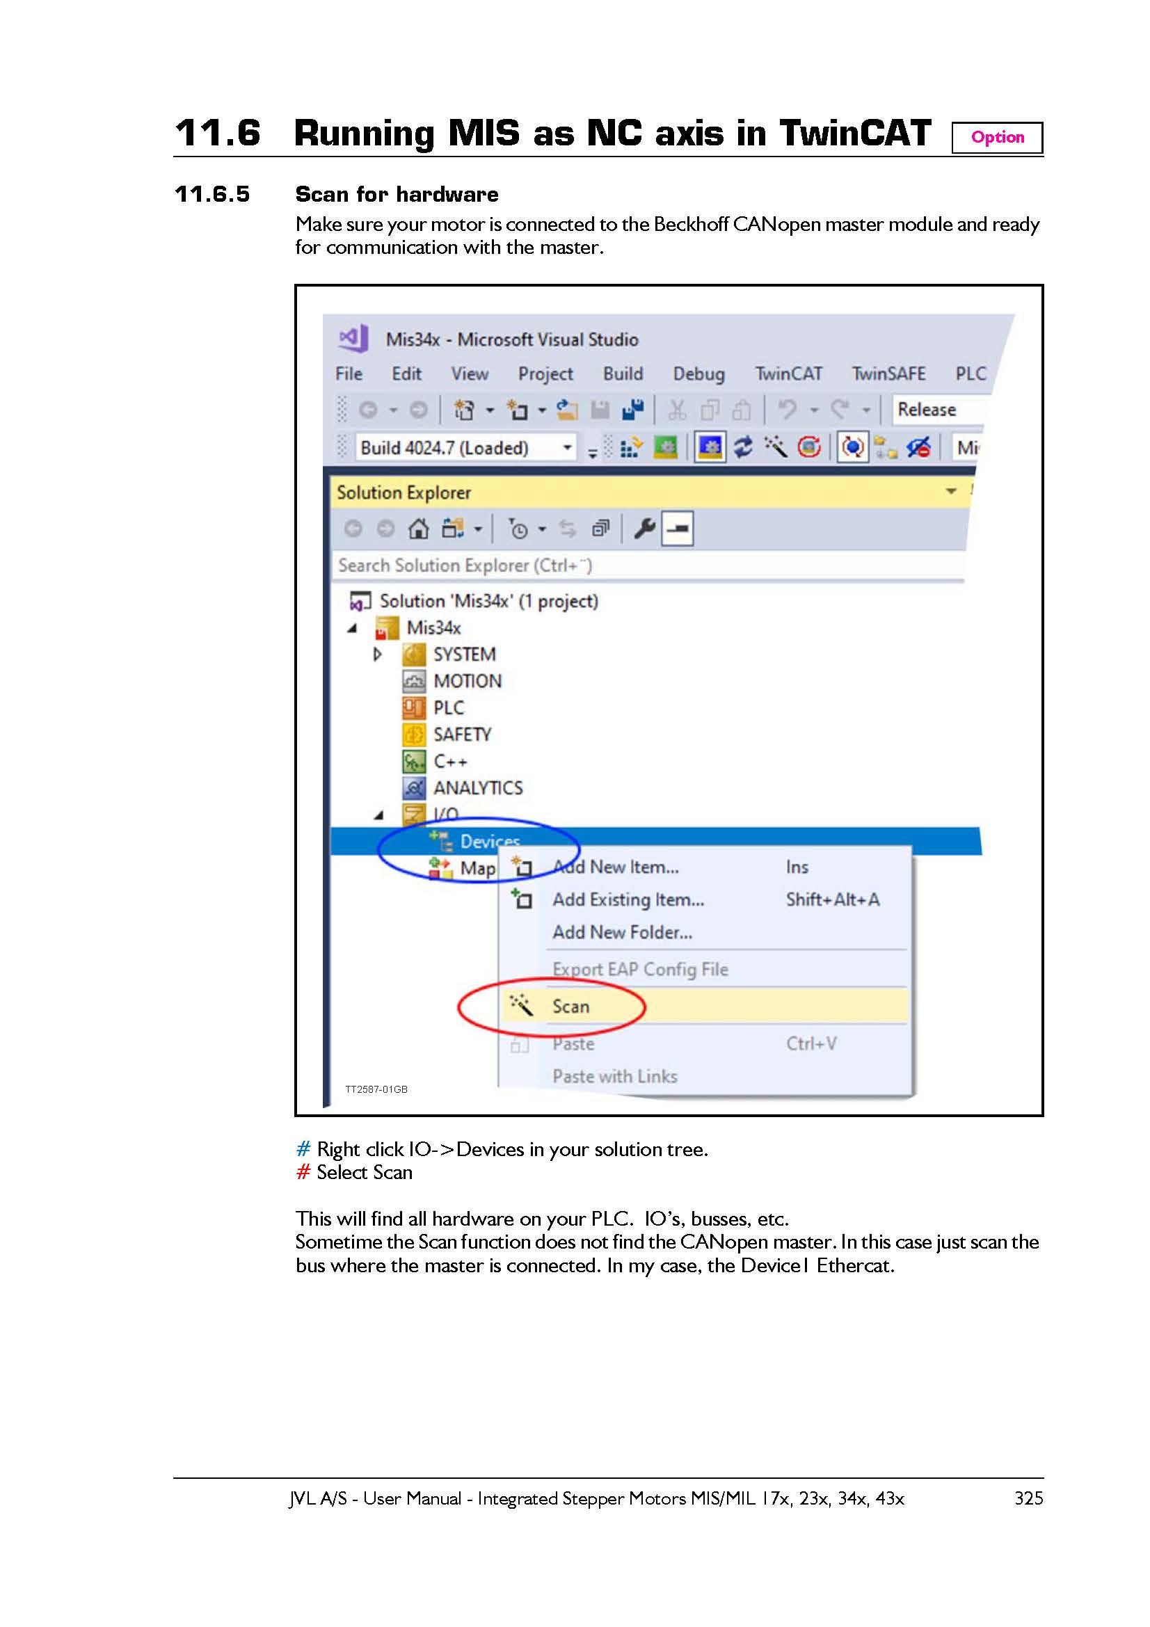Choose Scan in the context menu
Image resolution: width=1150 pixels, height=1627 pixels.
pyautogui.click(x=704, y=1007)
